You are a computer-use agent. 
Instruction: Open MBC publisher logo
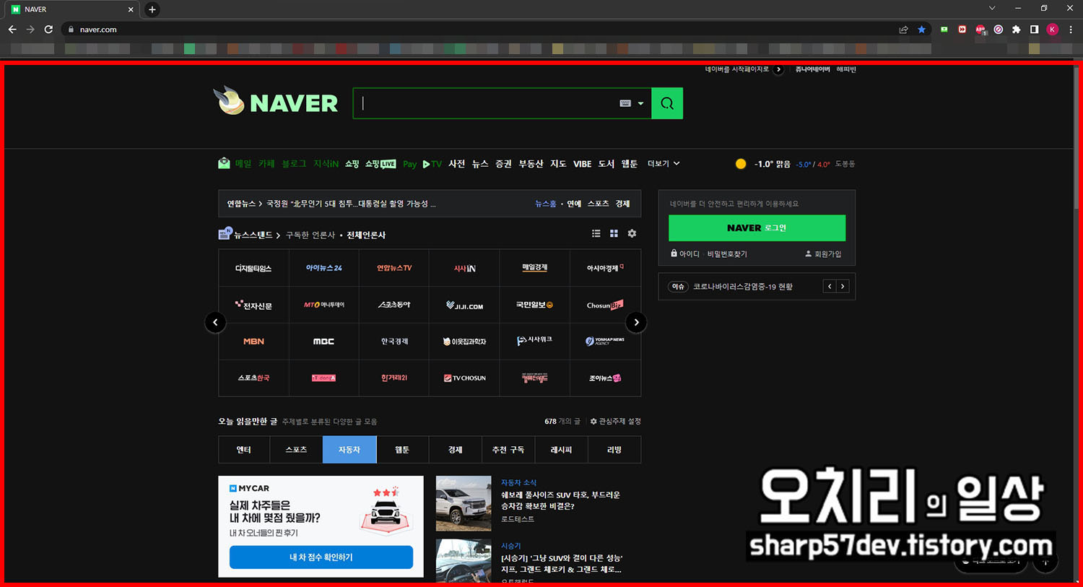click(x=323, y=342)
